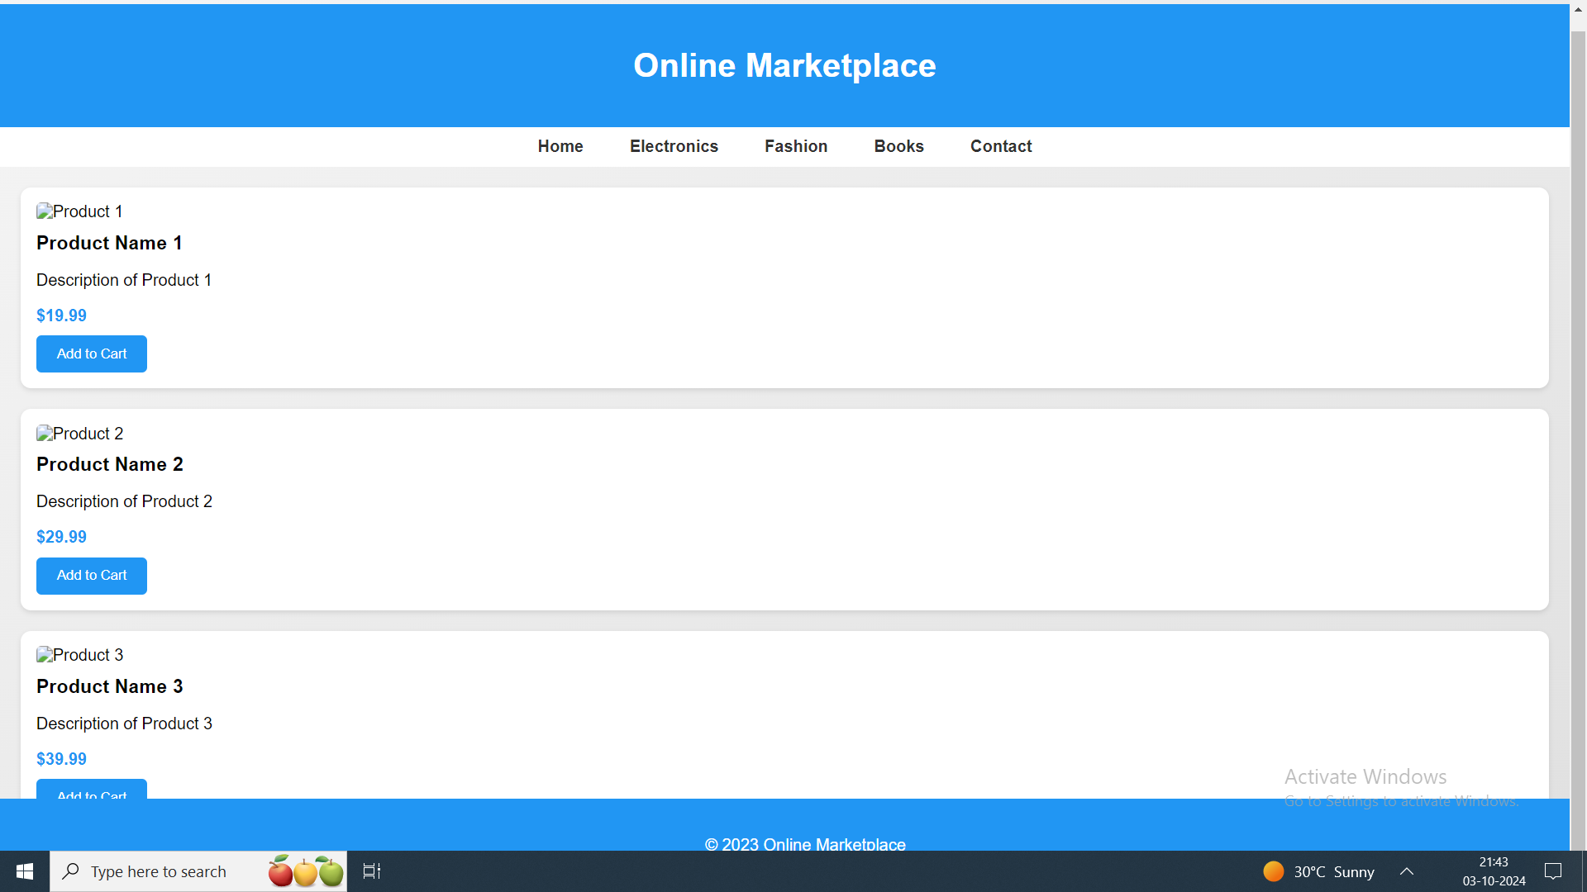Select the Fashion menu item
This screenshot has height=892, width=1587.
point(796,146)
